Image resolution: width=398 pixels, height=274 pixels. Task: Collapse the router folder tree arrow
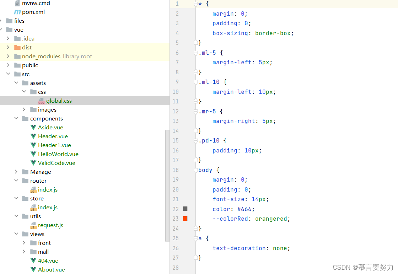(16, 181)
